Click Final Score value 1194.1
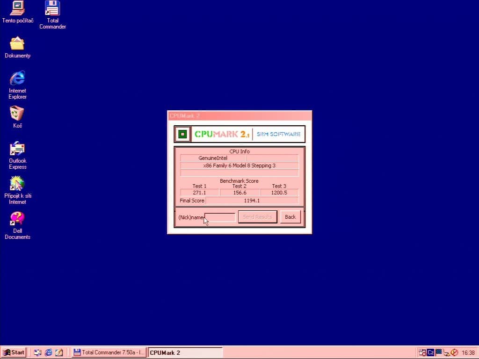 252,201
